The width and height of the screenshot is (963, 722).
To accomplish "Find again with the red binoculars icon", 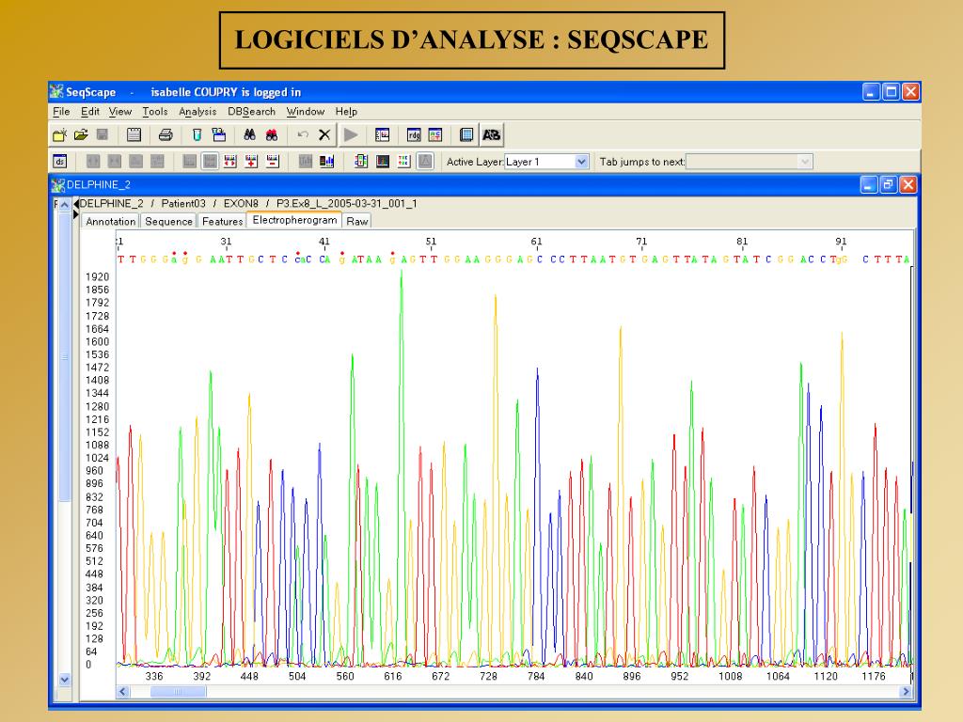I will tap(272, 135).
